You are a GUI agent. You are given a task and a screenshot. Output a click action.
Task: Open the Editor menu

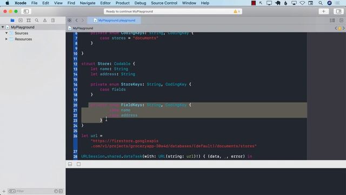pos(105,3)
